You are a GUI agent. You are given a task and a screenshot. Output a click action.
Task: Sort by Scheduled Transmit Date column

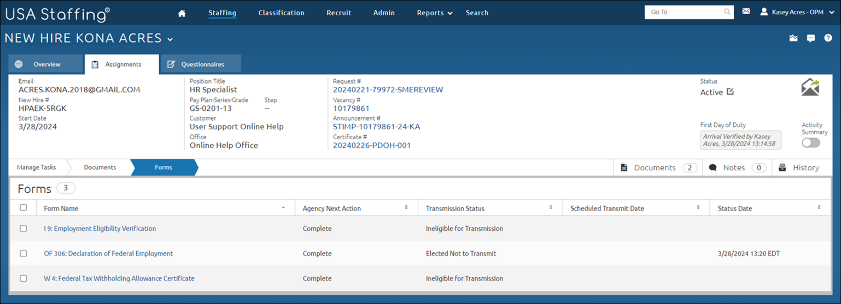coord(698,207)
